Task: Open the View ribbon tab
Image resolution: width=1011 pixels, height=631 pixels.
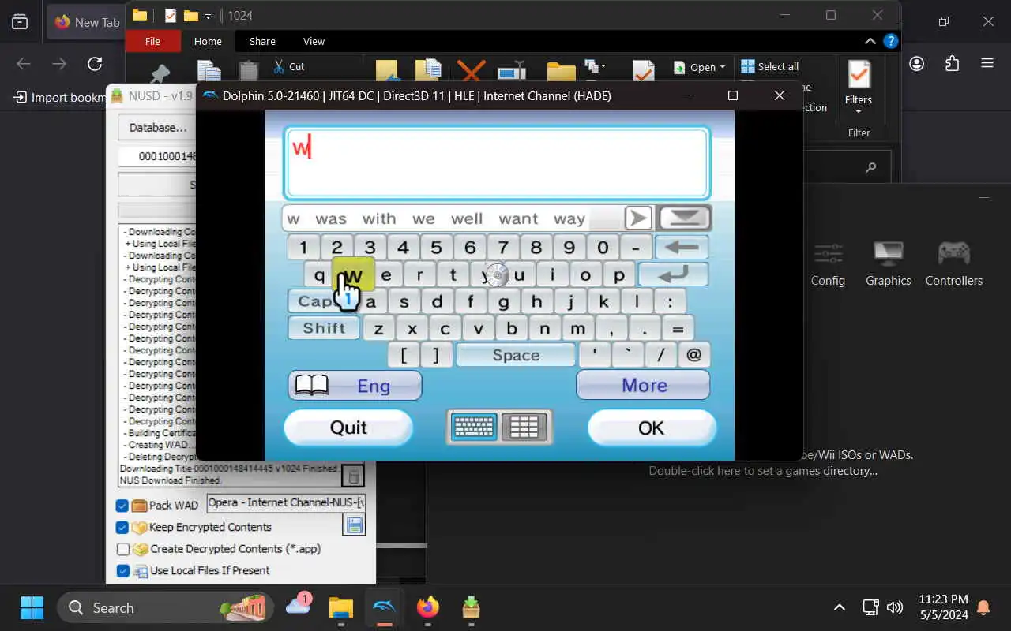Action: coord(314,41)
